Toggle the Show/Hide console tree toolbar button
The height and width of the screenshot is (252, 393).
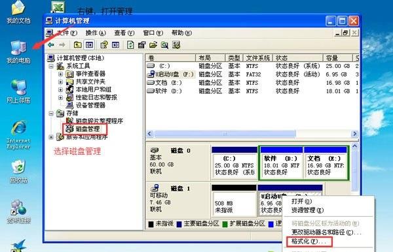tap(89, 45)
